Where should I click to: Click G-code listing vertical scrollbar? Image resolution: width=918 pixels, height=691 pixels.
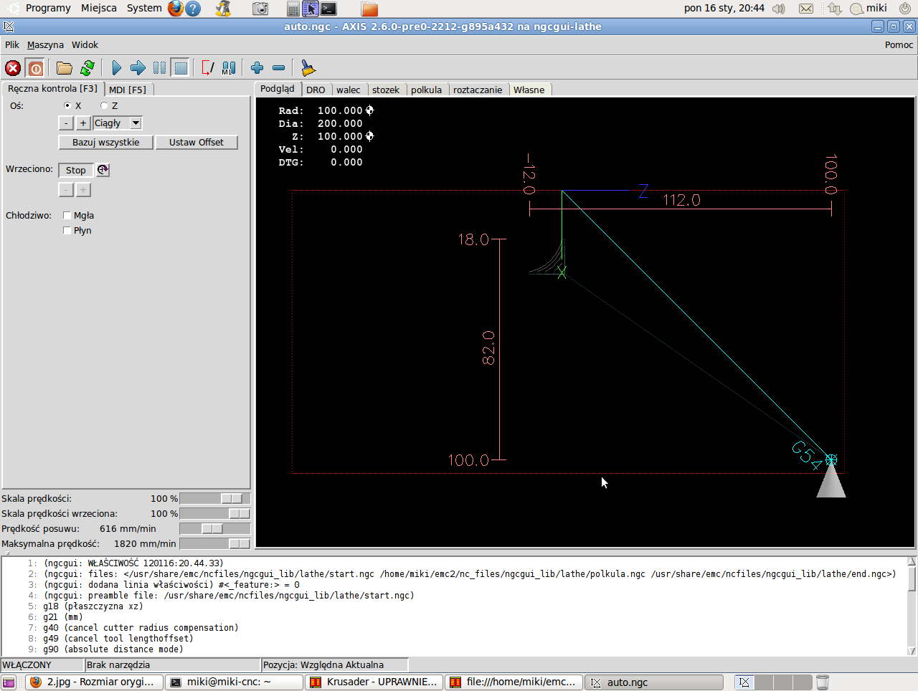[912, 606]
